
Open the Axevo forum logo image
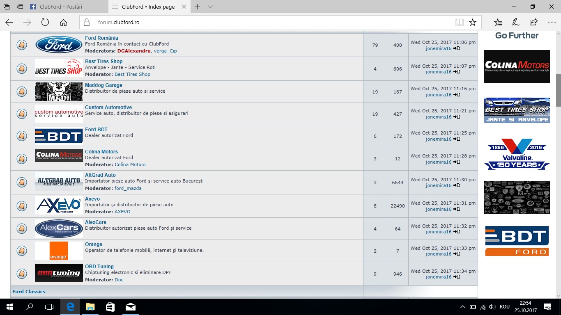point(59,205)
